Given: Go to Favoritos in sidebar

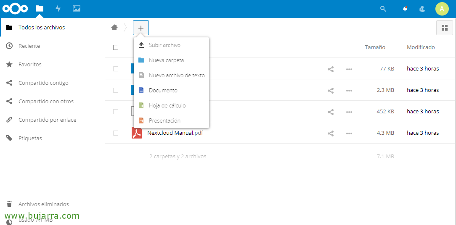Looking at the screenshot, I should pos(30,64).
